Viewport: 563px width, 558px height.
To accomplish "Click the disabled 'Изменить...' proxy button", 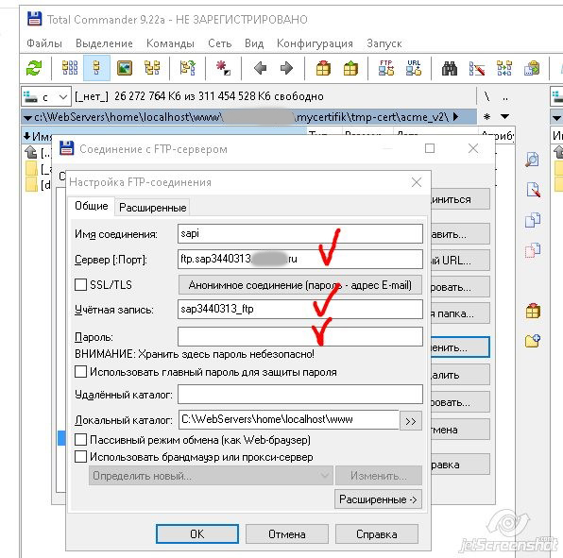I will tap(379, 476).
